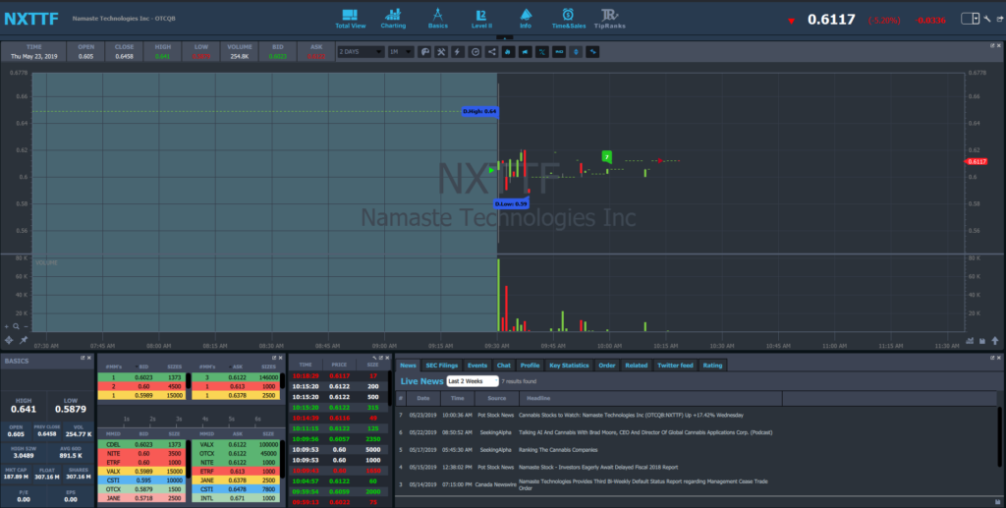Toggle the lightning bolt chart option
Screen dimensions: 1006x508
pyautogui.click(x=458, y=52)
